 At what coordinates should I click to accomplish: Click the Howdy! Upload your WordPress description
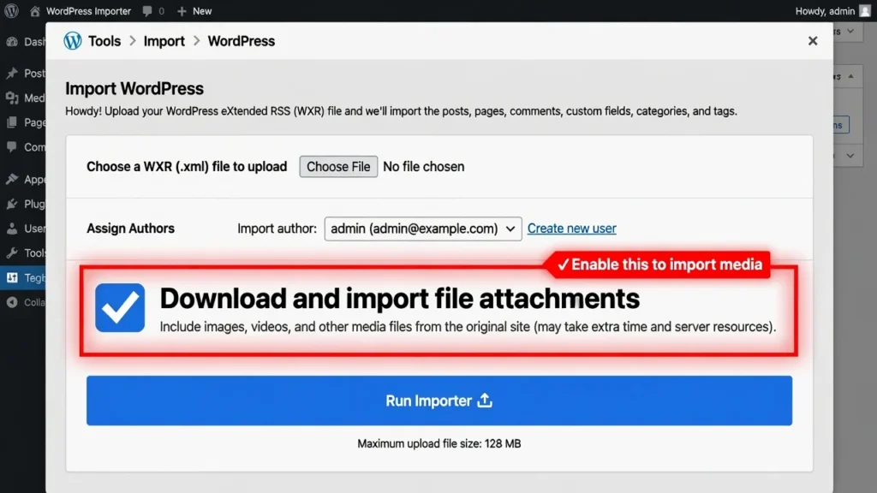pos(401,111)
